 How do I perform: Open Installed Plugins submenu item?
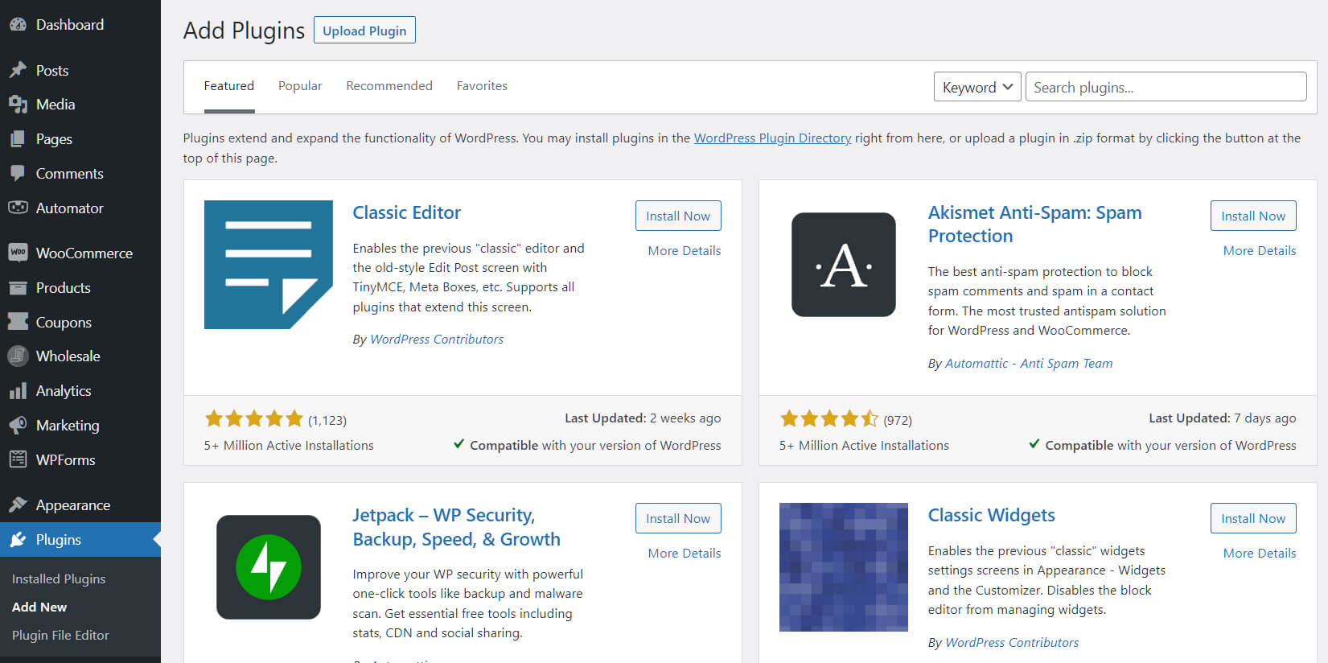point(59,579)
